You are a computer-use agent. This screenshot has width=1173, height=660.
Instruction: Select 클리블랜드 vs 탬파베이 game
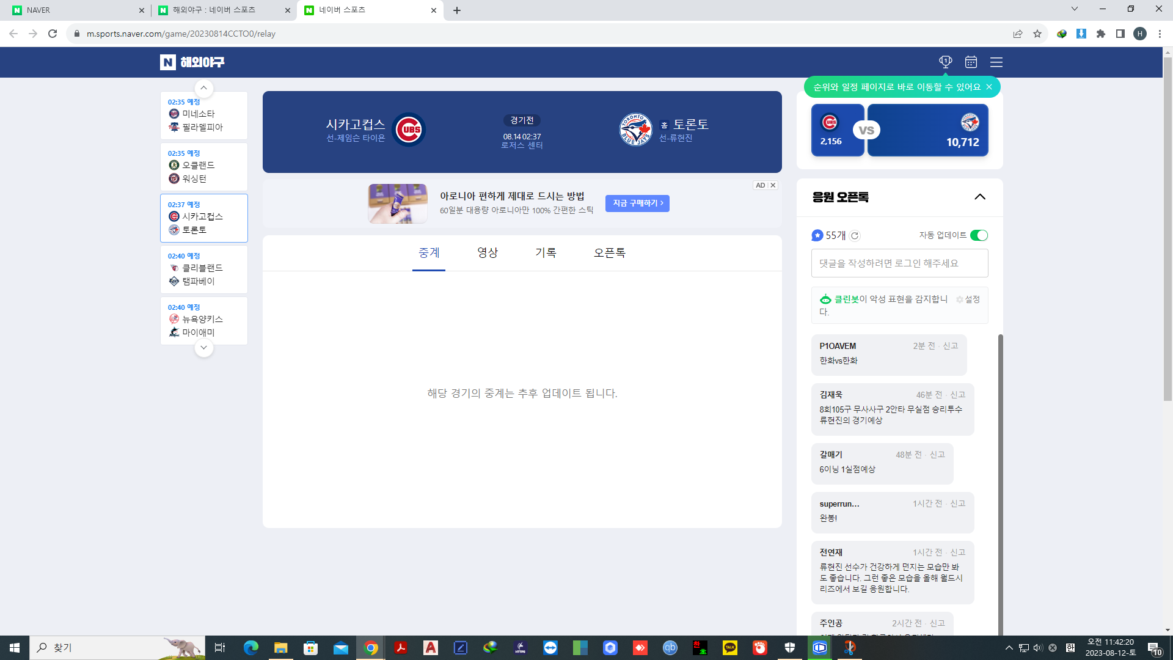(204, 269)
